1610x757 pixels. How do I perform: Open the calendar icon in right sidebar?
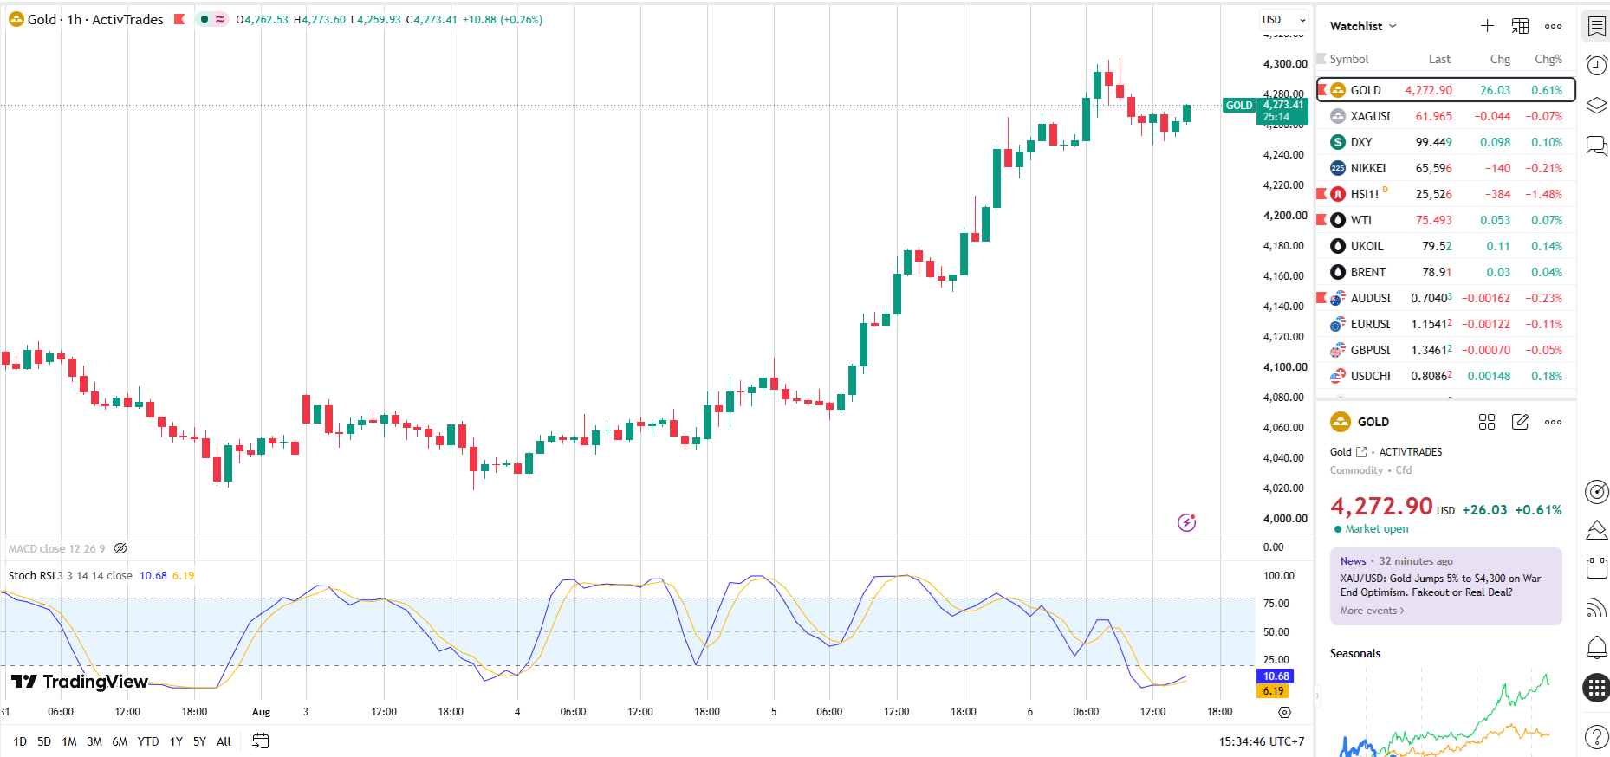point(1596,568)
